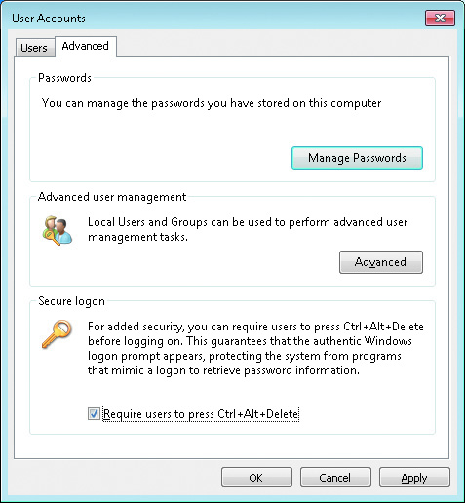
Task: Open Manage Passwords
Action: (357, 158)
